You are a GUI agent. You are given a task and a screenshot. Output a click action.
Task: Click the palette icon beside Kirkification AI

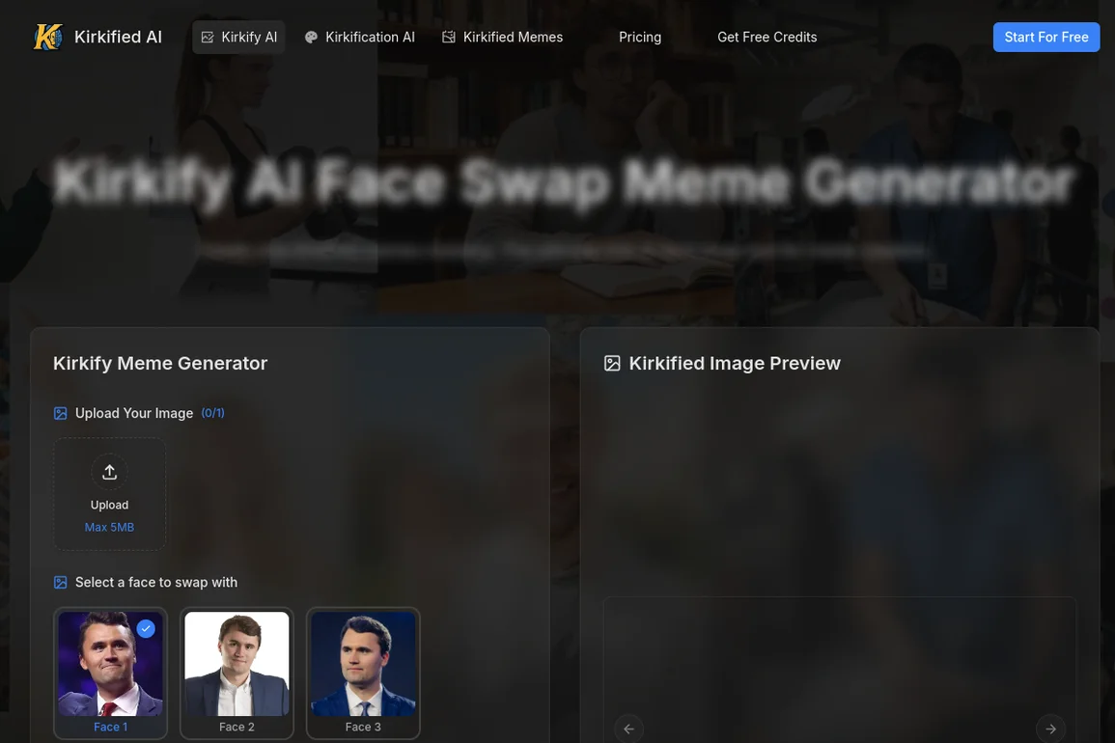tap(312, 37)
